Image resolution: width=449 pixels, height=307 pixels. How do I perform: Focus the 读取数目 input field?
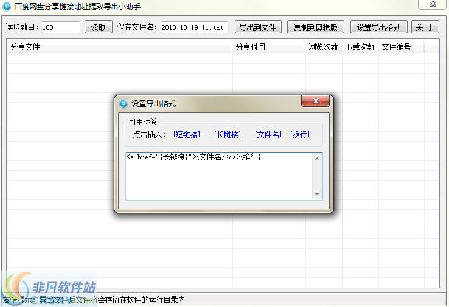[60, 27]
